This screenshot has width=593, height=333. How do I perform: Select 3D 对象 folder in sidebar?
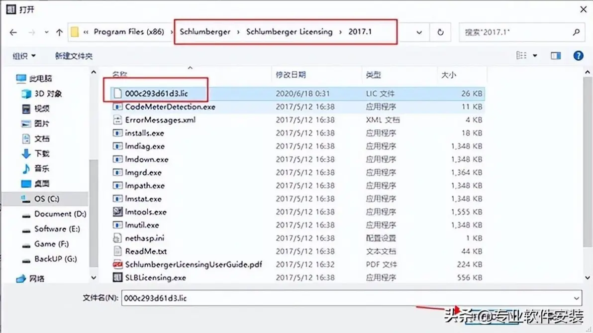(x=42, y=94)
